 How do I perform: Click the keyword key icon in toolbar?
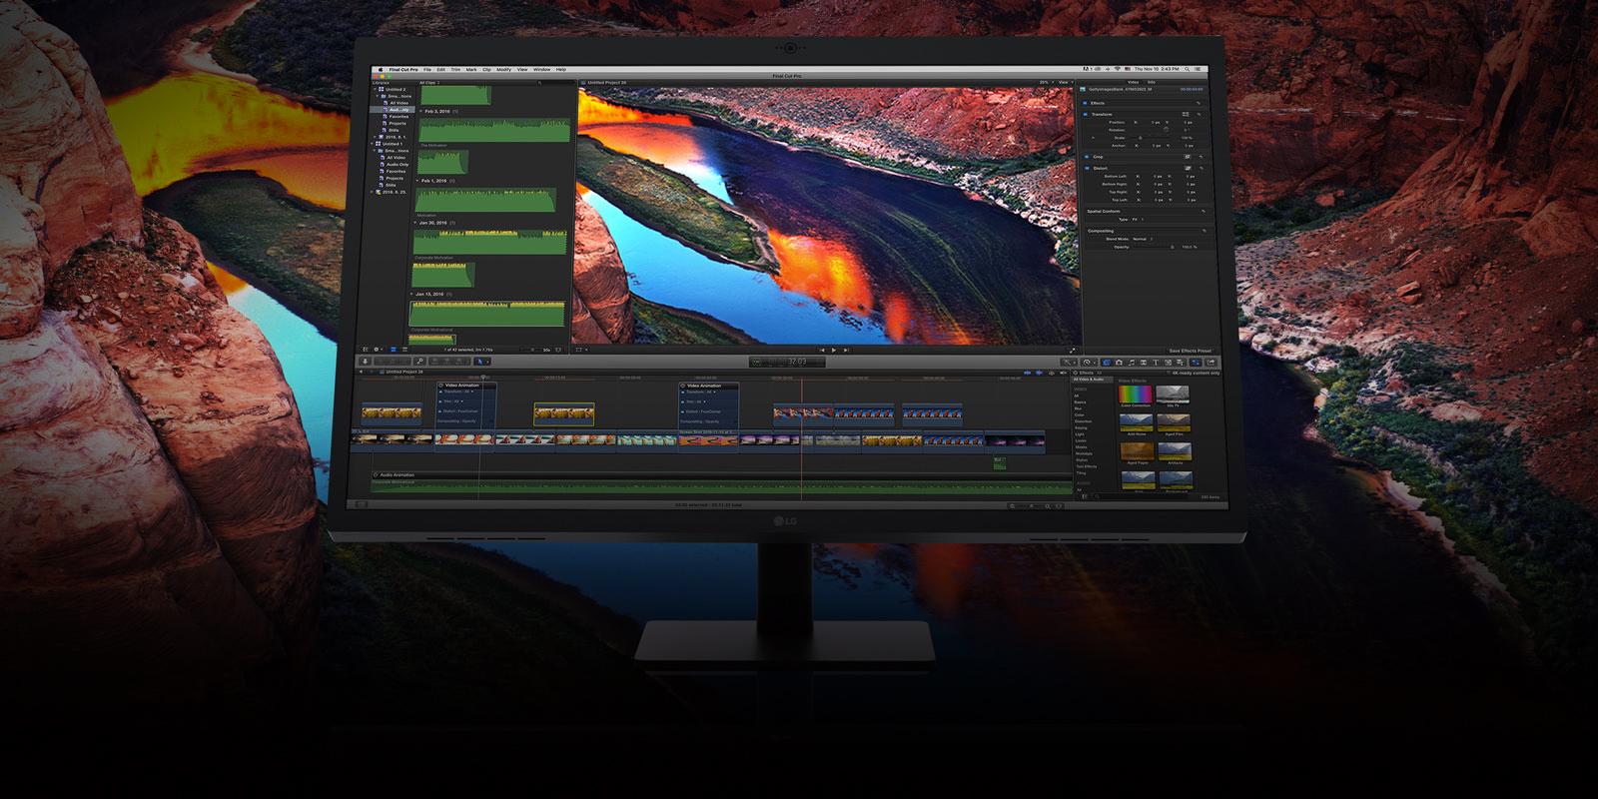(420, 362)
